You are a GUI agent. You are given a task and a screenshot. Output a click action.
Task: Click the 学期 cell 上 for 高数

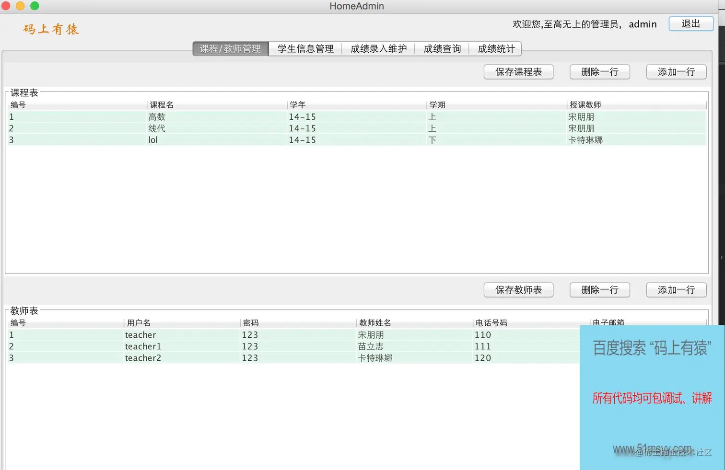[x=497, y=117]
